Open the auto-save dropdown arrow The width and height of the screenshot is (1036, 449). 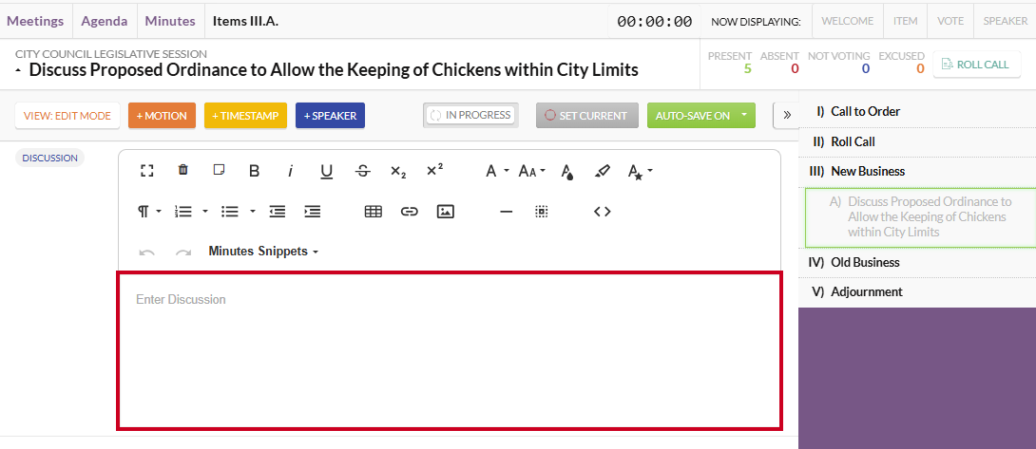point(744,116)
